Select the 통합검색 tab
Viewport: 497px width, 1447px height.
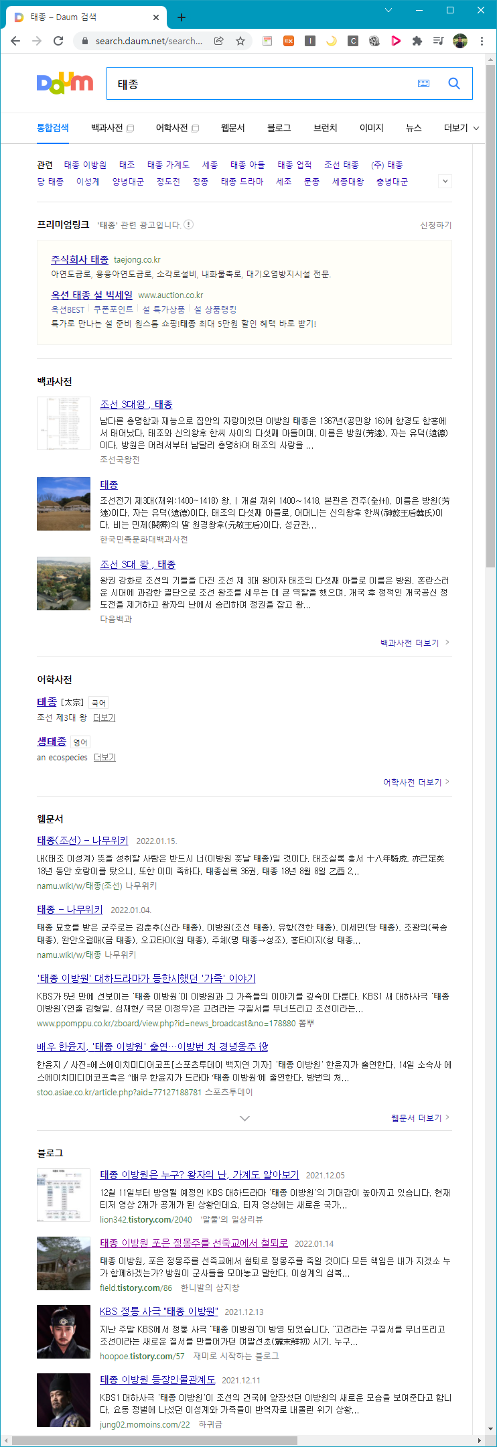53,127
